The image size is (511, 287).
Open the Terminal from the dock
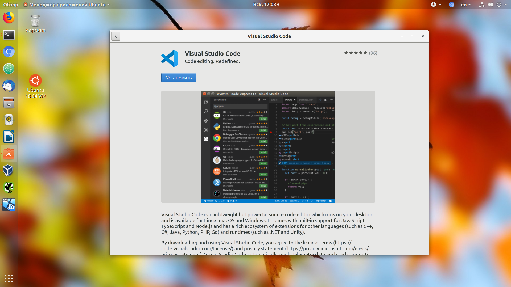(9, 35)
